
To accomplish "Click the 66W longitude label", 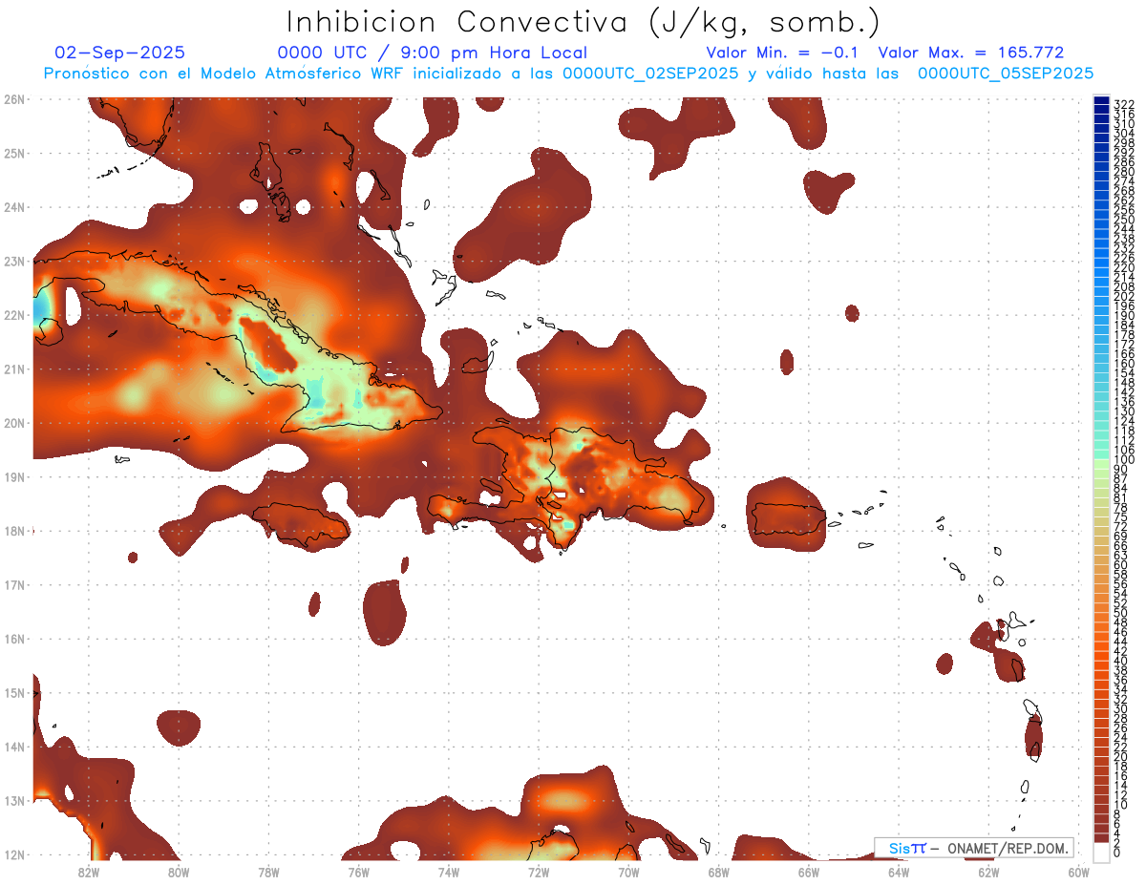I will tap(809, 872).
